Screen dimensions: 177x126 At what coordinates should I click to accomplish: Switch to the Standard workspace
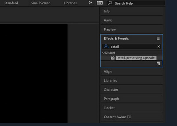coord(11,3)
